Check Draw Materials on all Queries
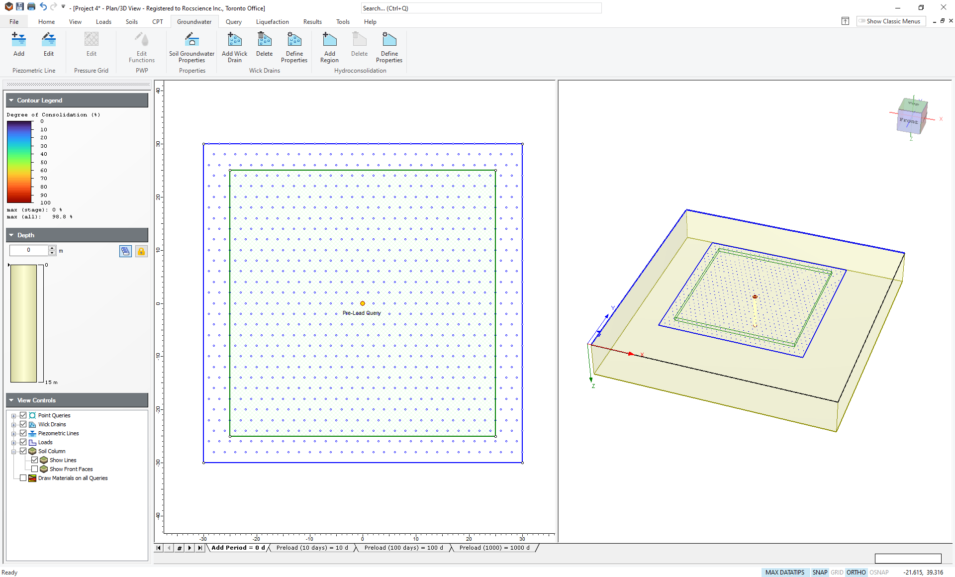The height and width of the screenshot is (577, 955). point(23,478)
